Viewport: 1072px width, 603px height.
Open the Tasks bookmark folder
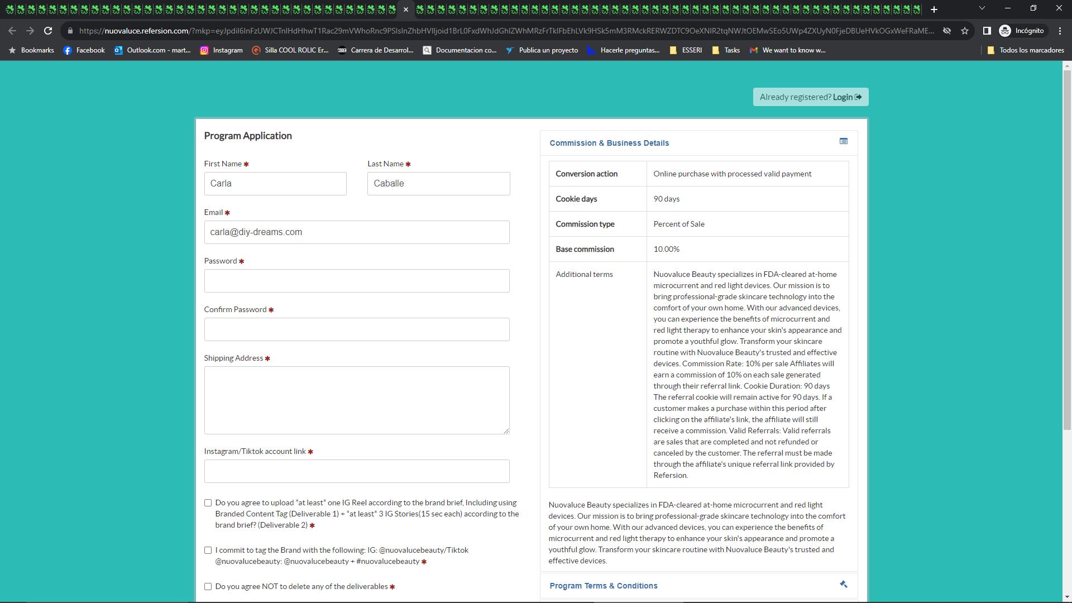pyautogui.click(x=726, y=50)
